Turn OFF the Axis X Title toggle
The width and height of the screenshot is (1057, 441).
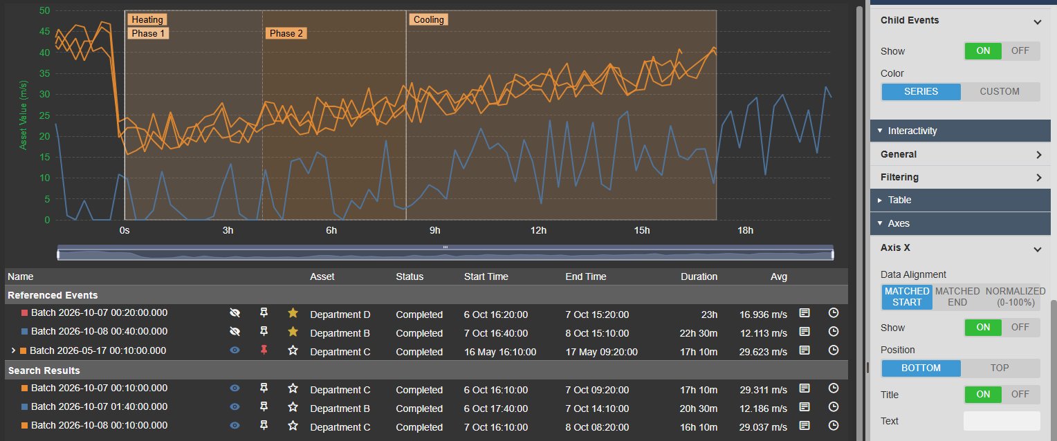tap(1020, 395)
